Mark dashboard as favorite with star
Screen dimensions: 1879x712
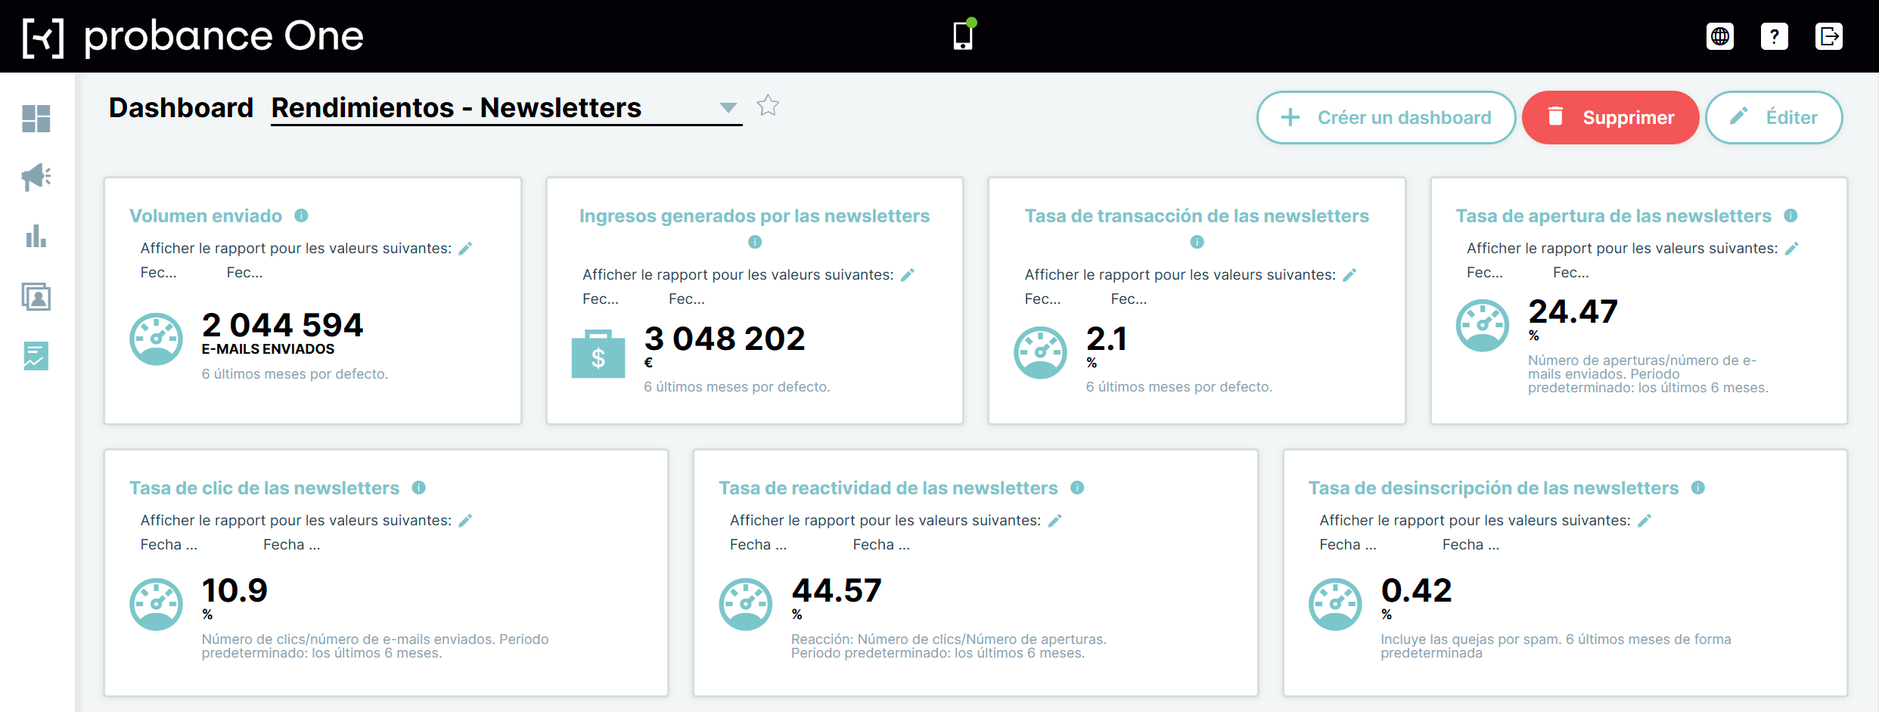tap(768, 105)
